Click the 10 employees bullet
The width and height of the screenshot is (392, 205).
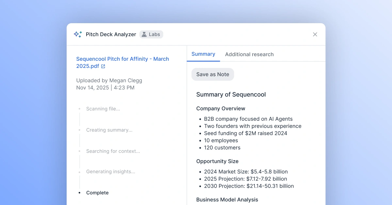coord(221,140)
